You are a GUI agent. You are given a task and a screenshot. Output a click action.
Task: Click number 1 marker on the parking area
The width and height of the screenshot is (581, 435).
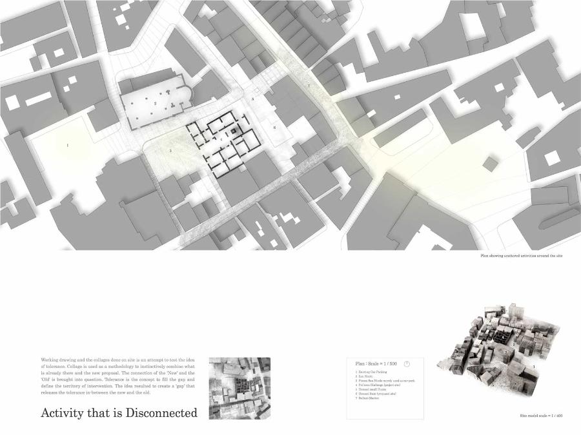tap(67, 146)
